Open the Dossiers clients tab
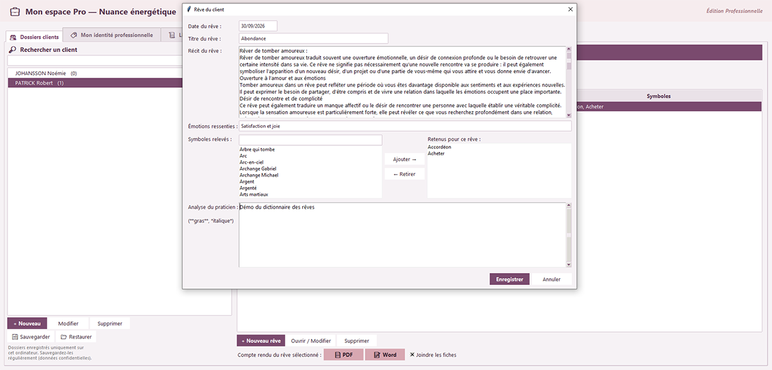The height and width of the screenshot is (370, 772). (35, 37)
